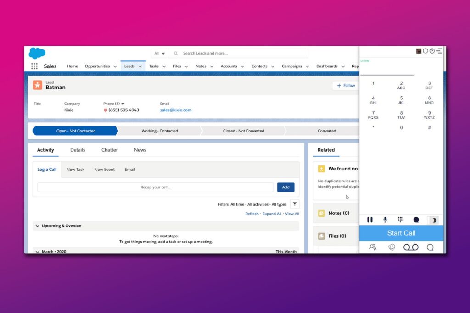470x313 pixels.
Task: Open the activity filter funnel icon
Action: (295, 204)
